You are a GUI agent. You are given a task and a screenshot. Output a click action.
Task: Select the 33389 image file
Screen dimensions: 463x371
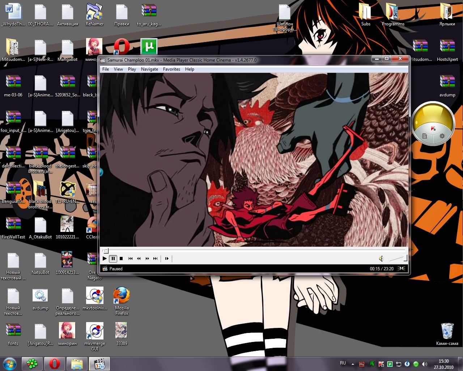click(x=122, y=334)
